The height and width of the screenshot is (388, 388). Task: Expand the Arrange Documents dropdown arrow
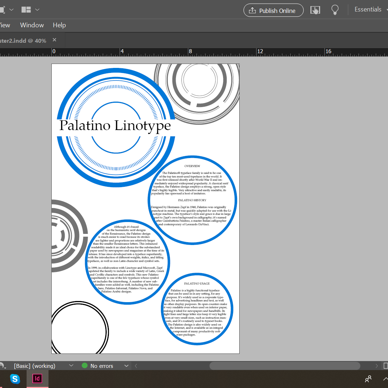point(37,10)
